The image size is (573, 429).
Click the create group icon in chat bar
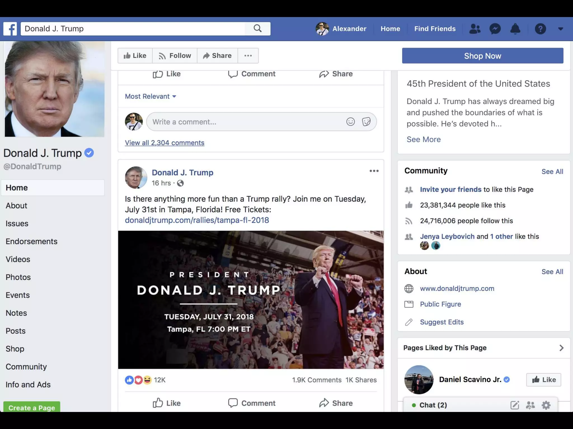(530, 405)
